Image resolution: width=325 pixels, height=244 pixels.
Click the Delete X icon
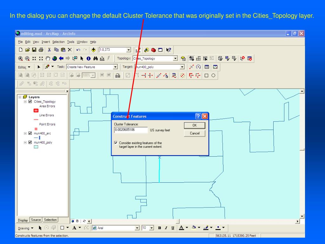point(70,50)
